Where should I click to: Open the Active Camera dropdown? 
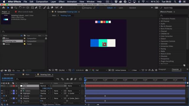point(122,70)
